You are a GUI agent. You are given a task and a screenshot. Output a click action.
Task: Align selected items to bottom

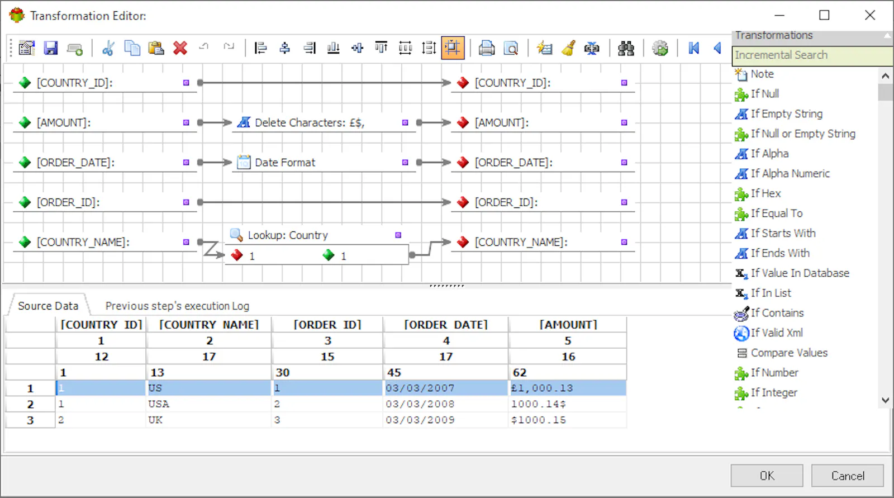333,49
